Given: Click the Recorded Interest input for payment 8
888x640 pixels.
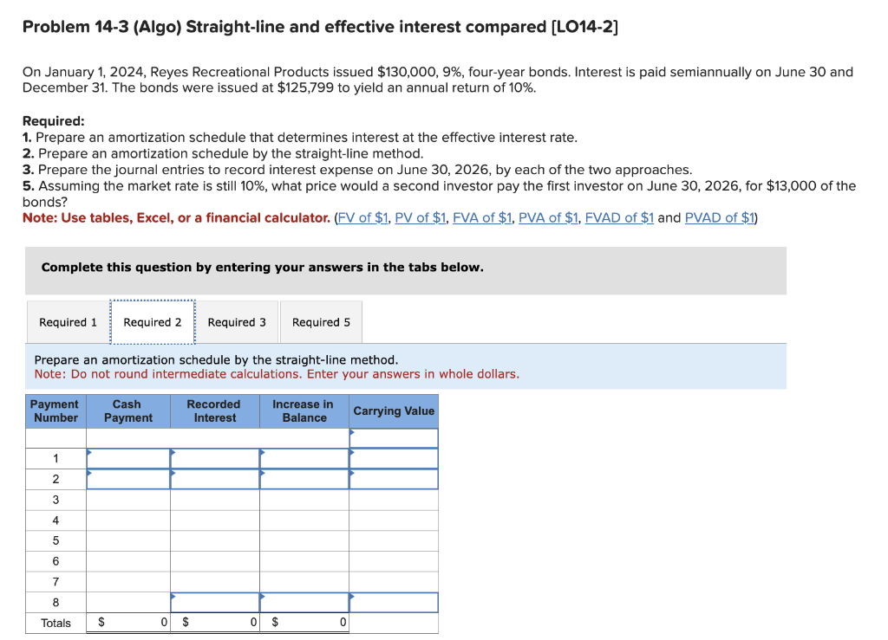Looking at the screenshot, I should pos(214,602).
